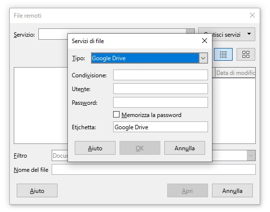The width and height of the screenshot is (270, 212).
Task: Click Aiuto in Servizi di file dialog
Action: tap(95, 148)
